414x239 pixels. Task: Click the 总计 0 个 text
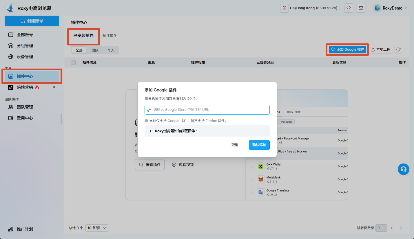pos(76,228)
